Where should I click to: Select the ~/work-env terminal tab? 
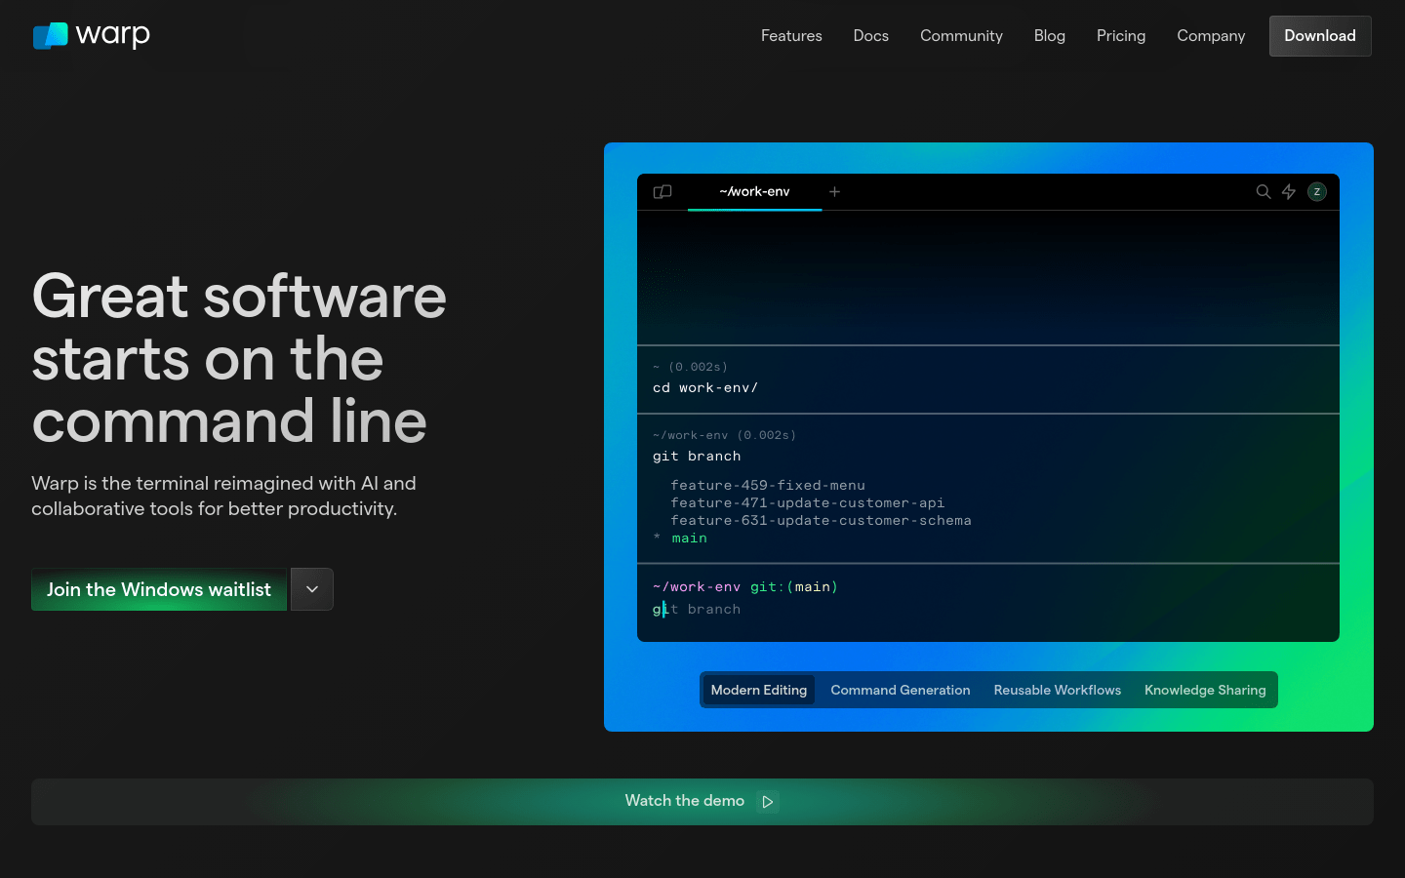[754, 192]
